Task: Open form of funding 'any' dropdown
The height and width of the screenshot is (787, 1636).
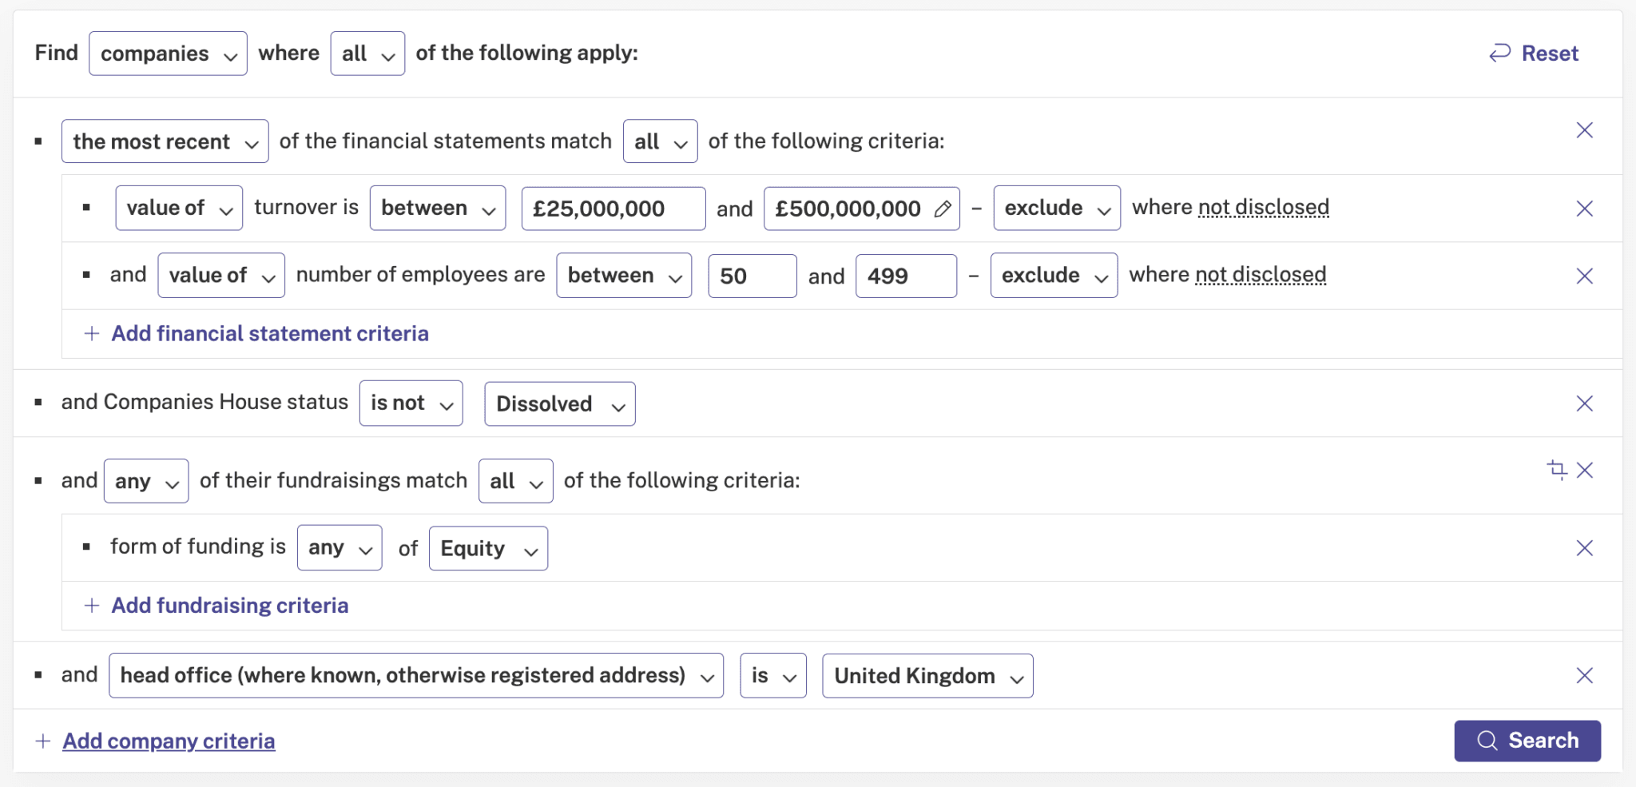Action: pos(340,548)
